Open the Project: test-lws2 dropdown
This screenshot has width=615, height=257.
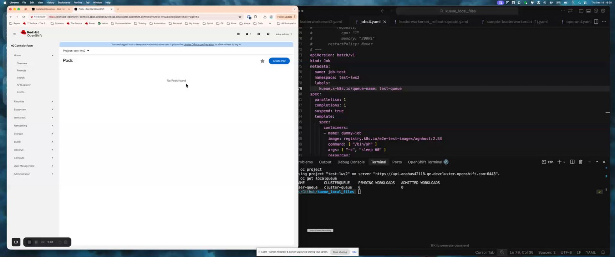[x=76, y=51]
